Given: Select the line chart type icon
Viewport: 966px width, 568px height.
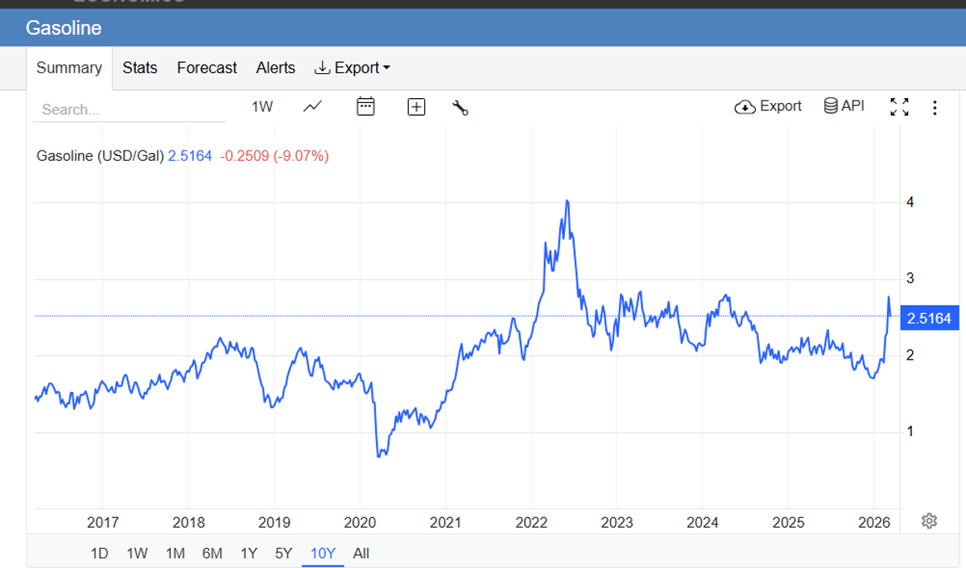Looking at the screenshot, I should [312, 105].
